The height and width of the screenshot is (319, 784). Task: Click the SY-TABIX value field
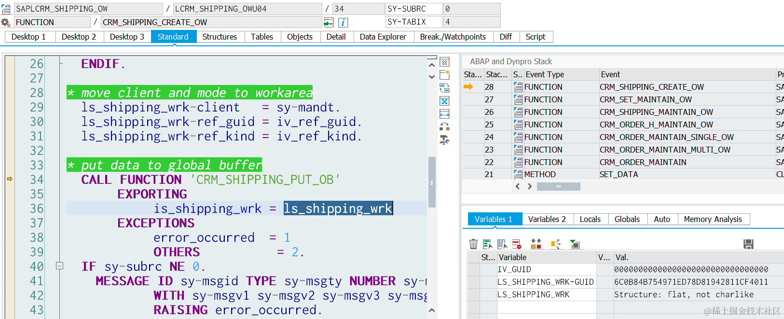coord(471,22)
